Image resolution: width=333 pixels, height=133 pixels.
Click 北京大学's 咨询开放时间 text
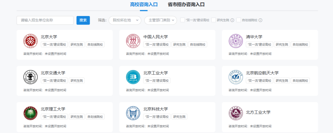pyautogui.click(x=45, y=54)
